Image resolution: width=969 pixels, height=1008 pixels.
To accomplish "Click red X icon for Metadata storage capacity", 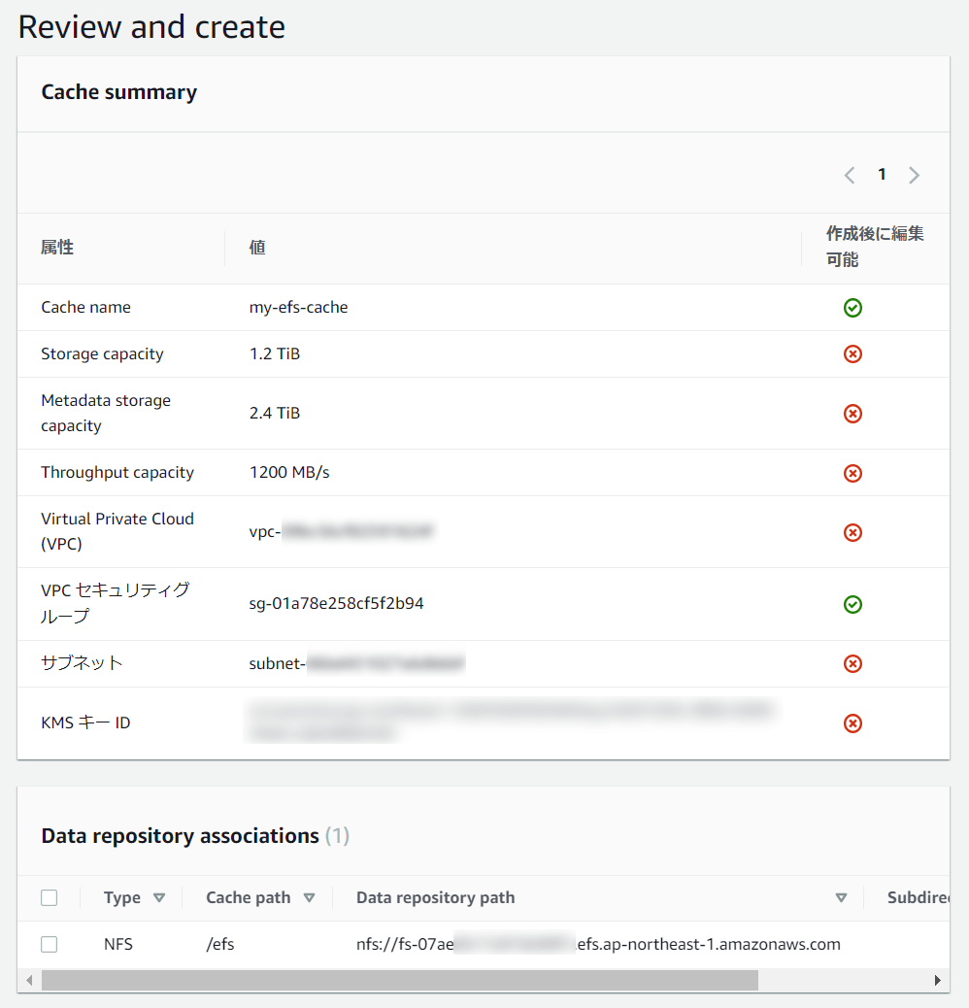I will [852, 414].
